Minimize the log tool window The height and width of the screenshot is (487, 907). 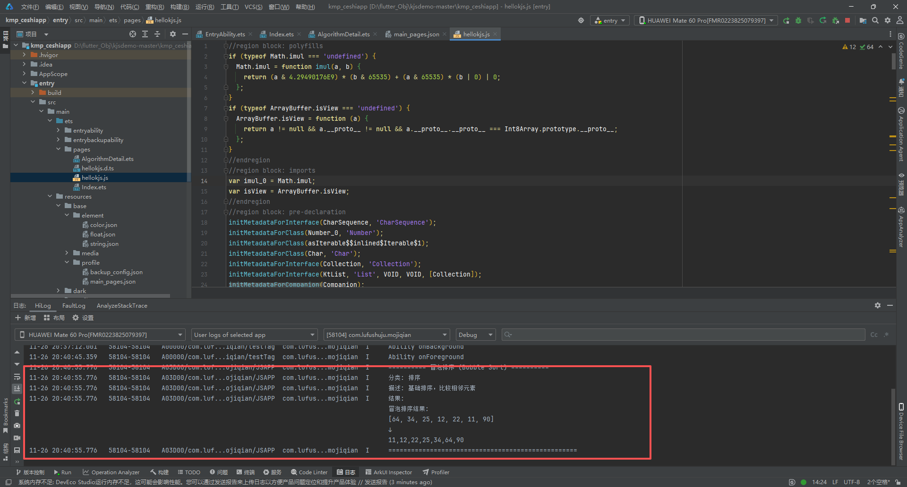tap(890, 305)
